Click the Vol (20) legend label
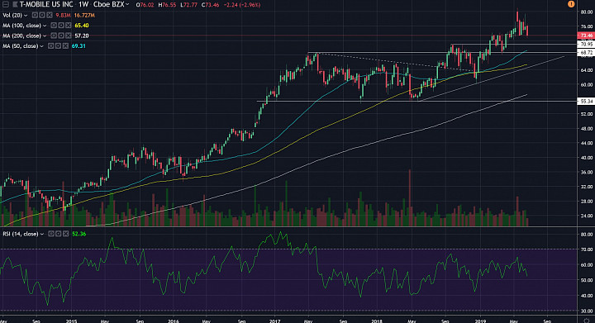The width and height of the screenshot is (595, 323). click(x=12, y=15)
